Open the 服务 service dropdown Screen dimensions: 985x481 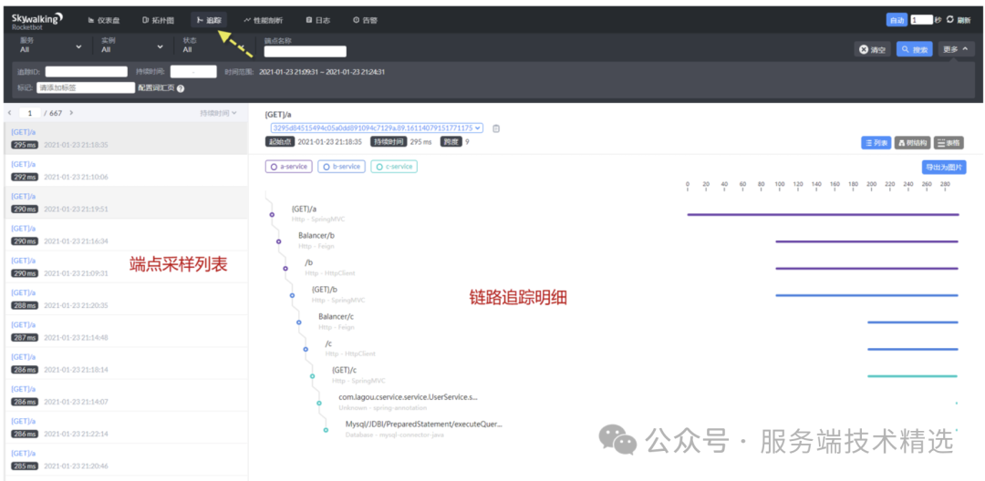[51, 46]
